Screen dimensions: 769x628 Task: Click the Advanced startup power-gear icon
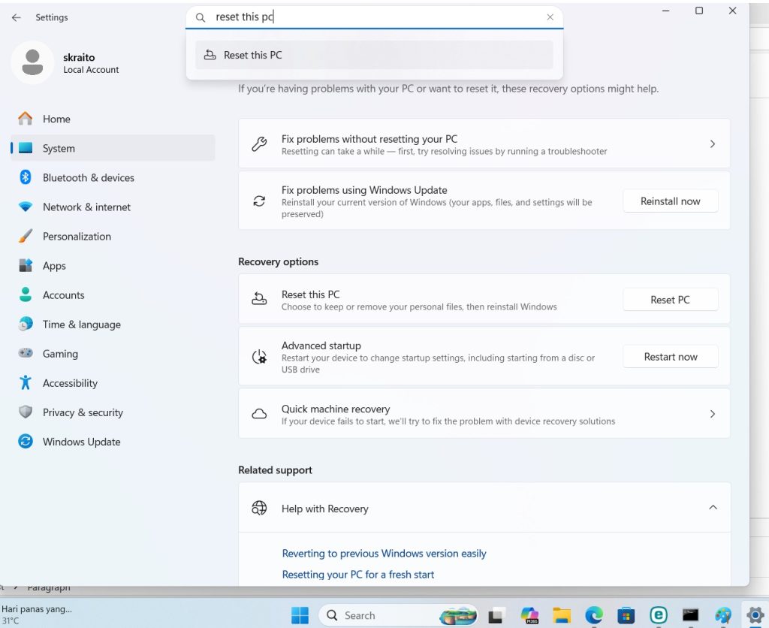tap(259, 357)
